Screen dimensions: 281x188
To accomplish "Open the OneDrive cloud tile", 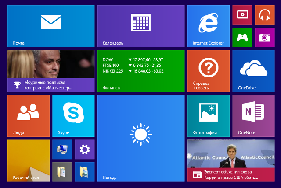I will click(253, 71).
